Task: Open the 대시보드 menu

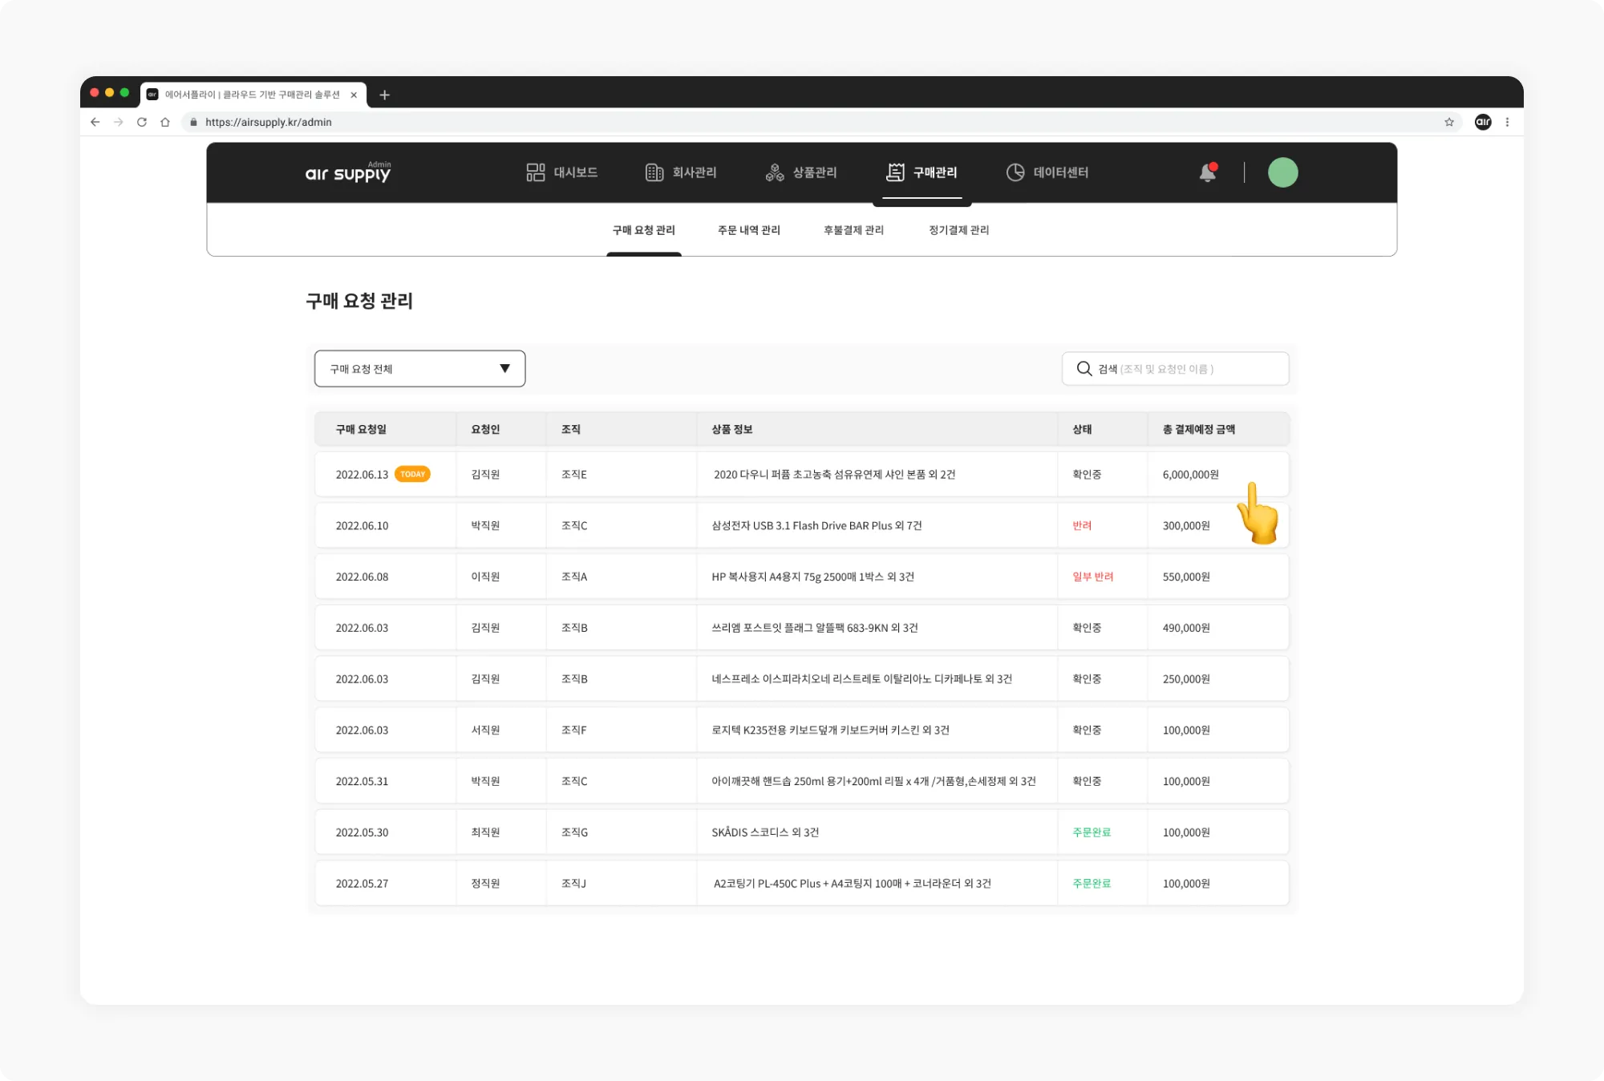Action: tap(562, 172)
